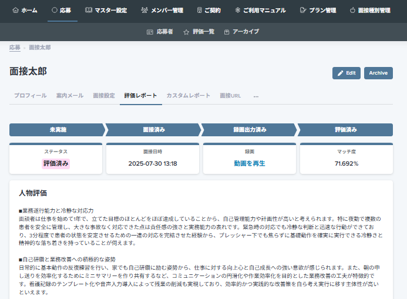Open アーカイブ in the sub navigation
Screen dimensions: 407x299
tap(241, 32)
